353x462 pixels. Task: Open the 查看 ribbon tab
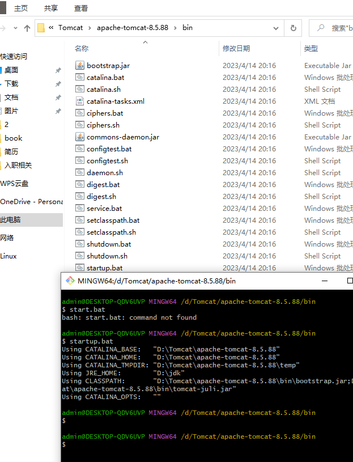click(x=81, y=9)
